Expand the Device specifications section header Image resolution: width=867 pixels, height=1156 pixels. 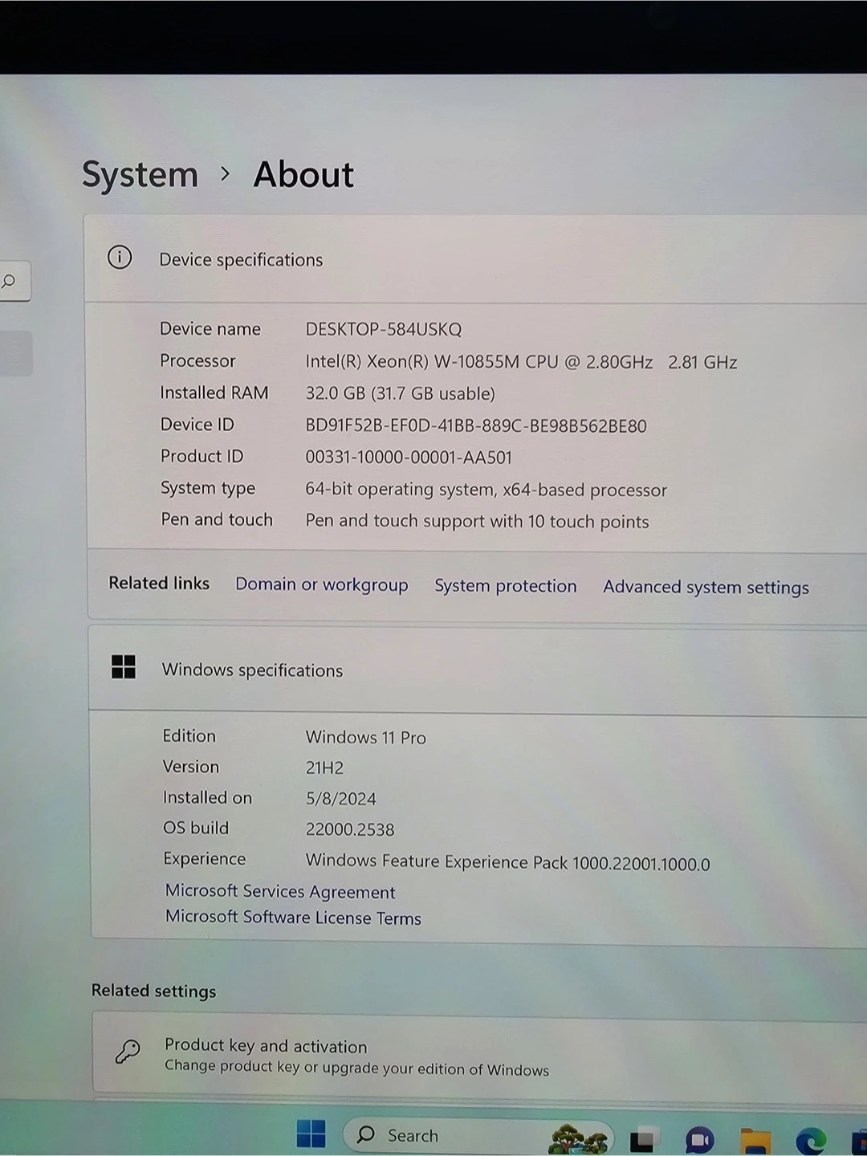[x=477, y=258]
